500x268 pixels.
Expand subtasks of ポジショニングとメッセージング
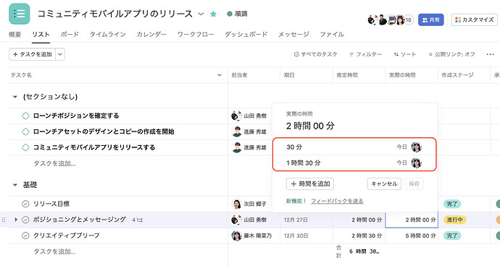coord(16,220)
